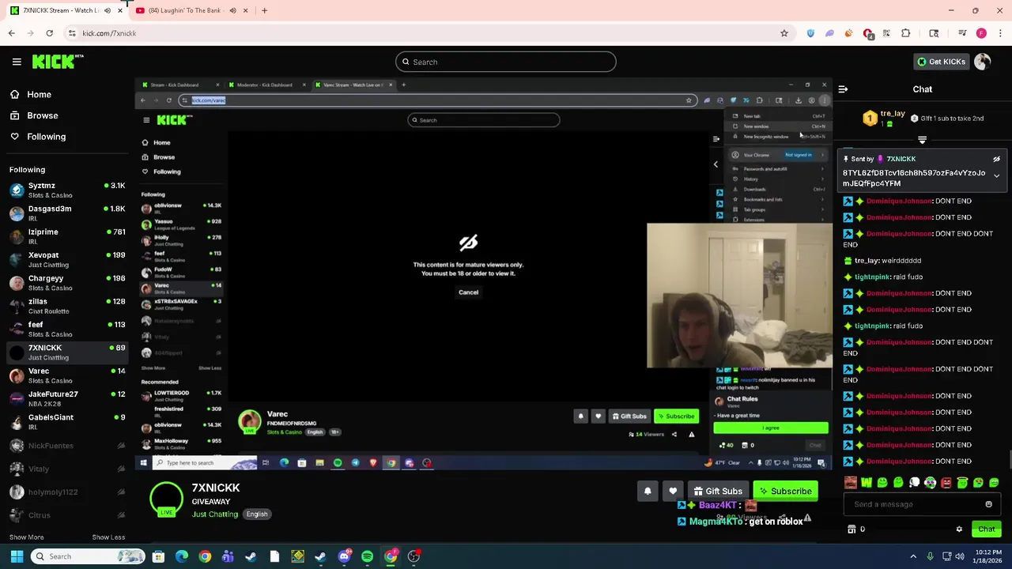Screen dimensions: 1012x569
Task: Show hidden system tray icons
Action: [913, 556]
